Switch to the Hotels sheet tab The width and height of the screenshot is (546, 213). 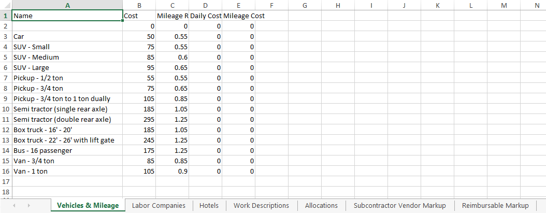[209, 205]
